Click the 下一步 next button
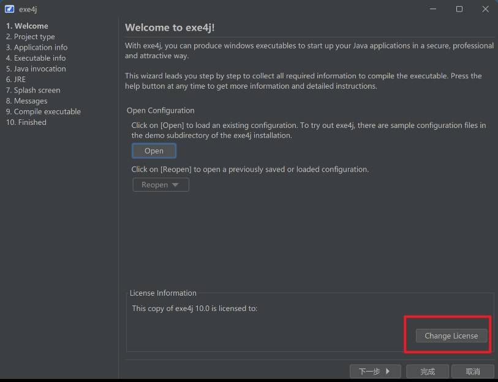 [375, 372]
